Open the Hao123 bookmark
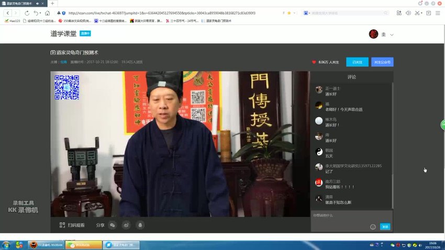 tap(13, 21)
